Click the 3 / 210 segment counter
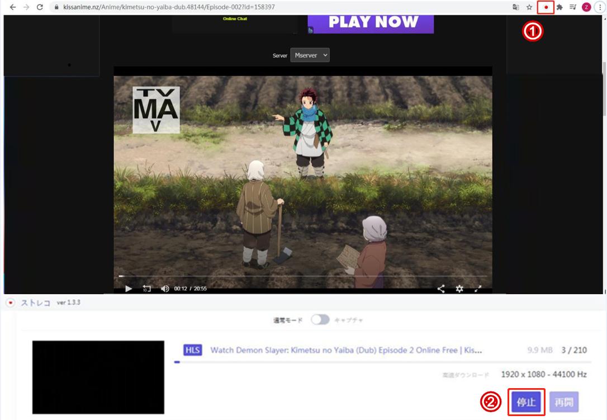Screen dimensions: 607x420 tap(574, 350)
